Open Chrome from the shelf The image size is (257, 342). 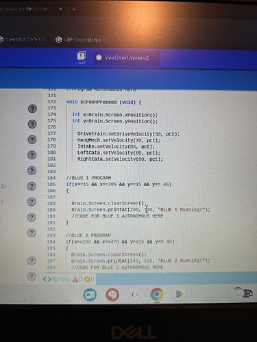pyautogui.click(x=157, y=294)
